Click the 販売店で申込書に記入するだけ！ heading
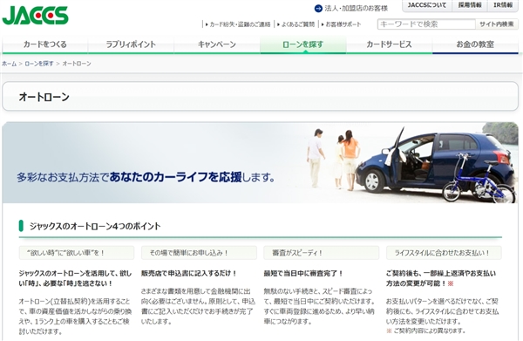 pyautogui.click(x=189, y=273)
